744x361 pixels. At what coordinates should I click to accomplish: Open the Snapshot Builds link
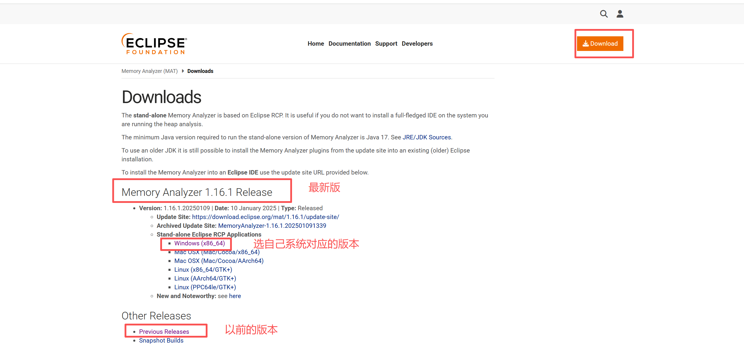point(161,341)
